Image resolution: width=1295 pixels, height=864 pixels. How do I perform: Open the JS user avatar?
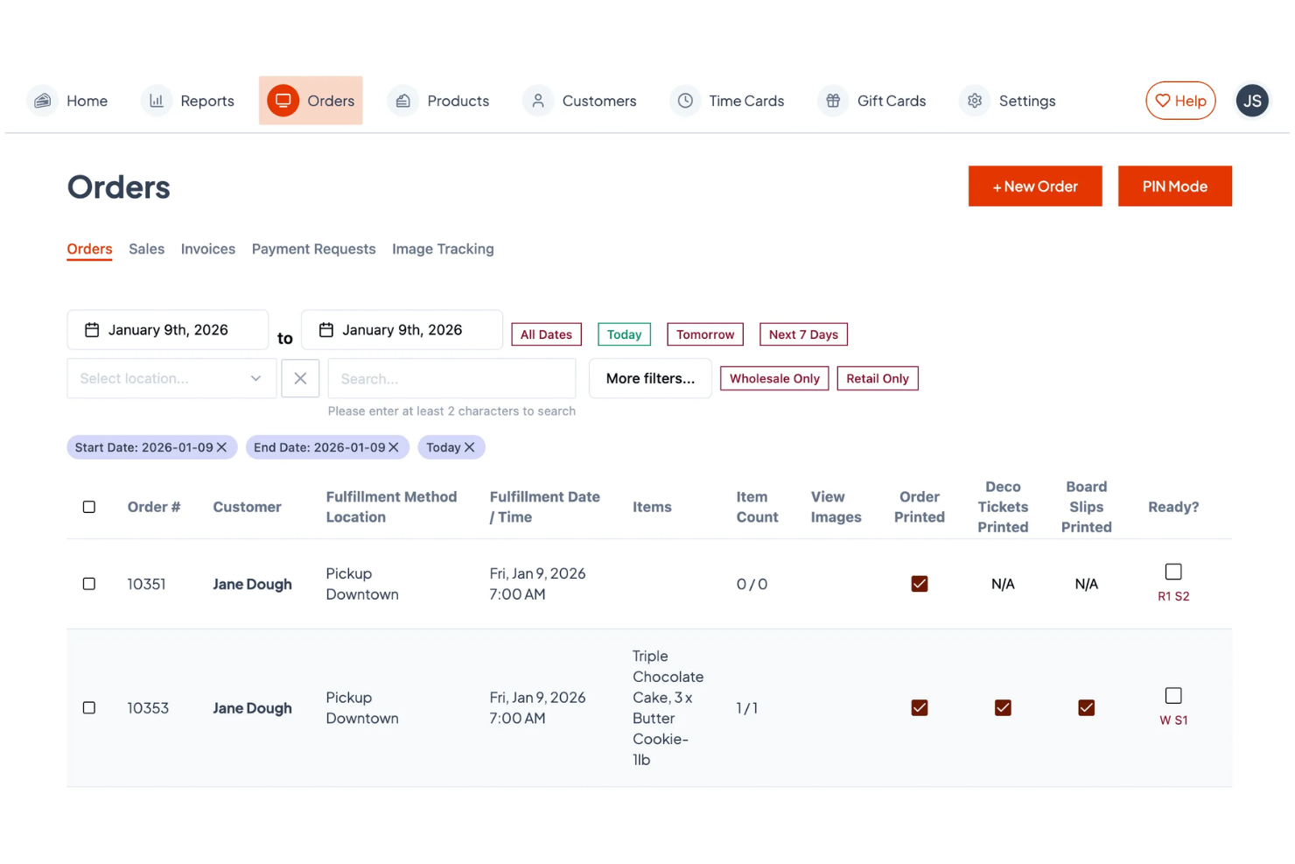[1252, 101]
